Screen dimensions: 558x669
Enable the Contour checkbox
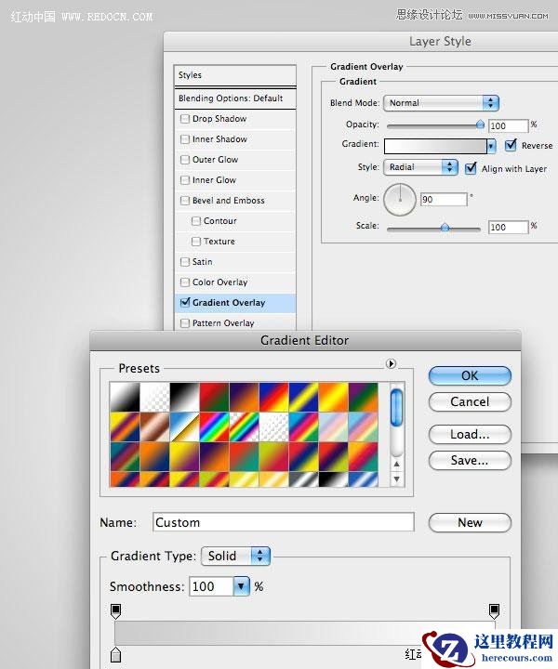(195, 221)
